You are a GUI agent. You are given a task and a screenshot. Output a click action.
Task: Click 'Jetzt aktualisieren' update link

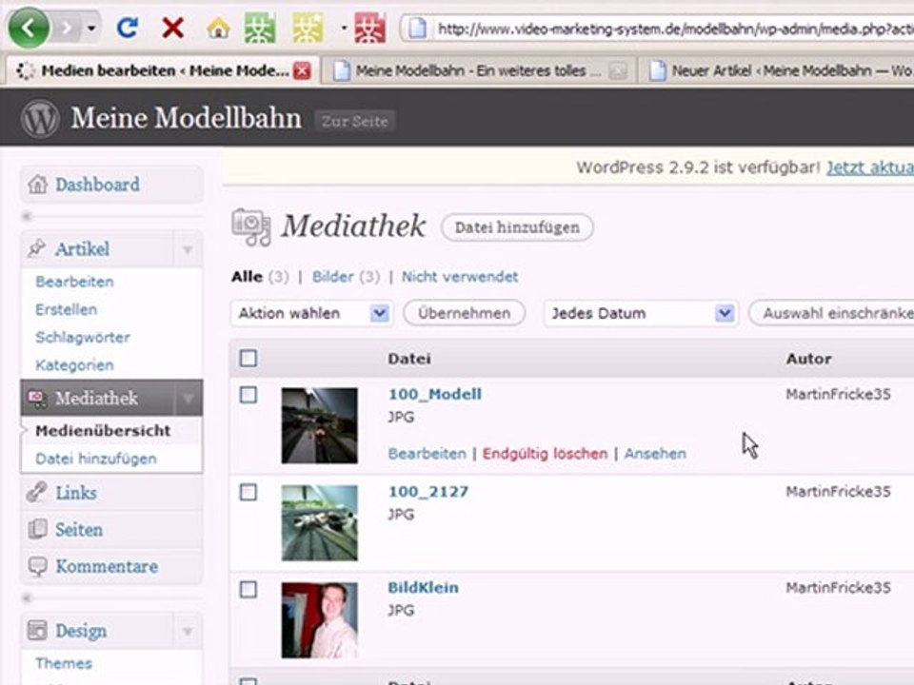pyautogui.click(x=870, y=167)
